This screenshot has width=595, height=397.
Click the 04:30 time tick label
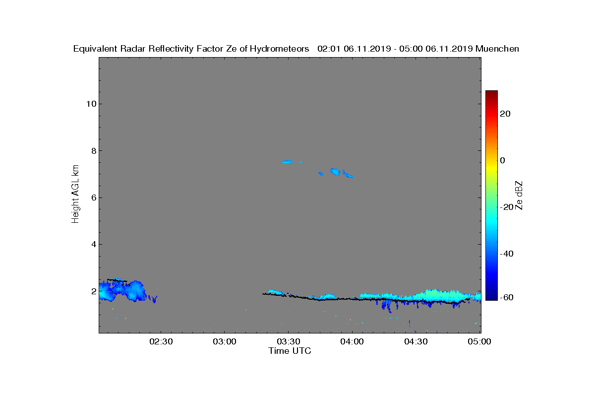[x=416, y=341]
